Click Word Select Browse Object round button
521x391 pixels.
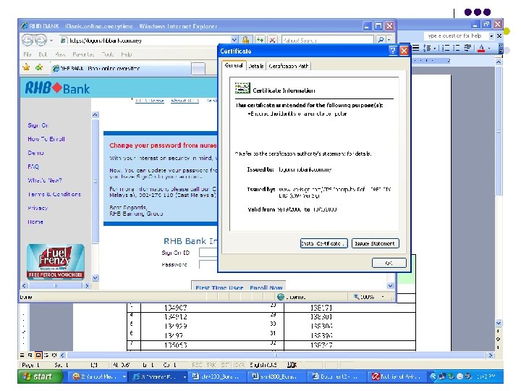(x=498, y=340)
